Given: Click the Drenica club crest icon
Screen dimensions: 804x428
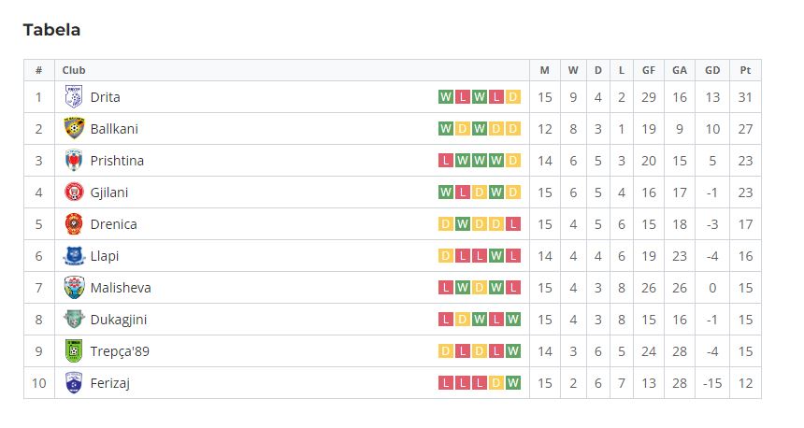Looking at the screenshot, I should 74,224.
